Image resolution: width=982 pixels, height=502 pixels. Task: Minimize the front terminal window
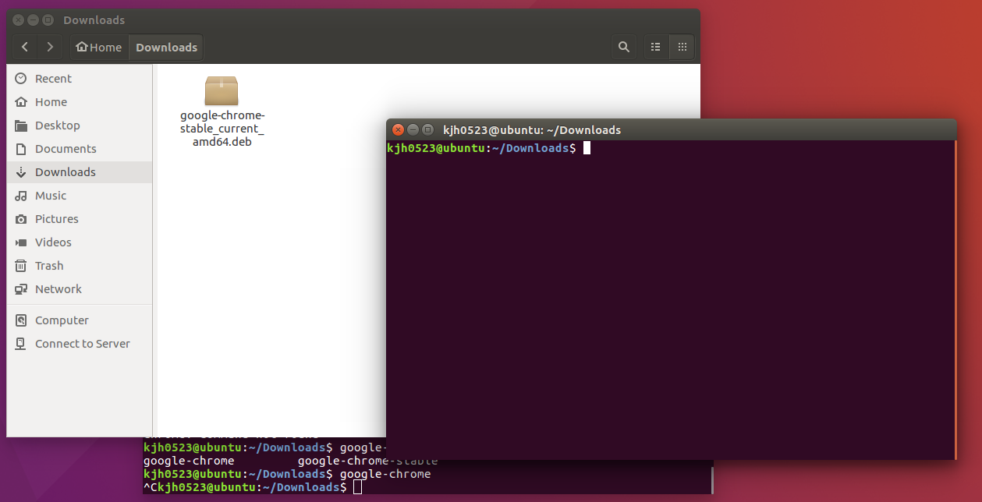tap(413, 129)
